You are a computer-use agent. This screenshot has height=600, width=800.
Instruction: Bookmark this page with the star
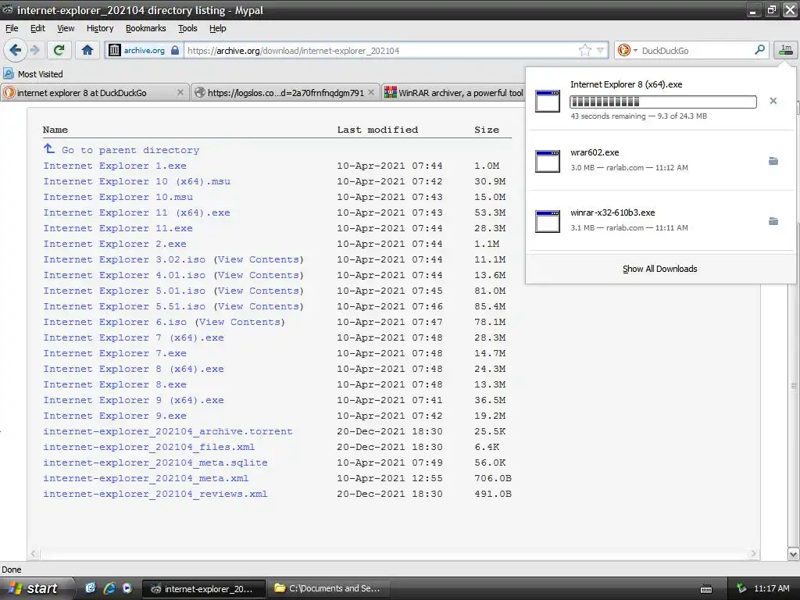click(x=584, y=50)
